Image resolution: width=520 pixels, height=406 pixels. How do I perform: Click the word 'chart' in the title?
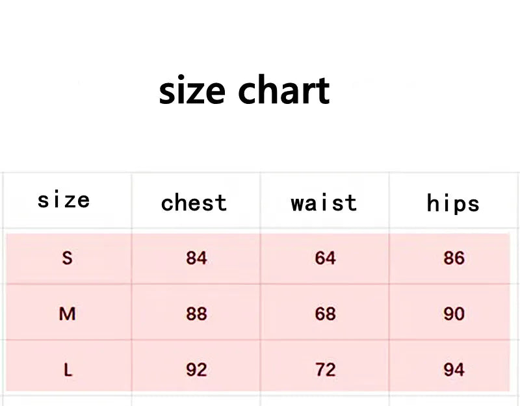283,90
